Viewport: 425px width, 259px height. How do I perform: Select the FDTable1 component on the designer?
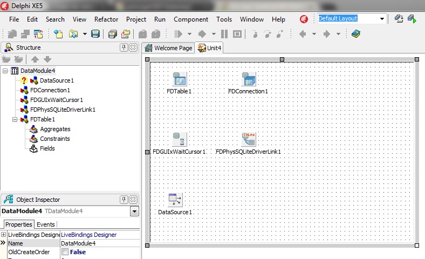tap(180, 79)
